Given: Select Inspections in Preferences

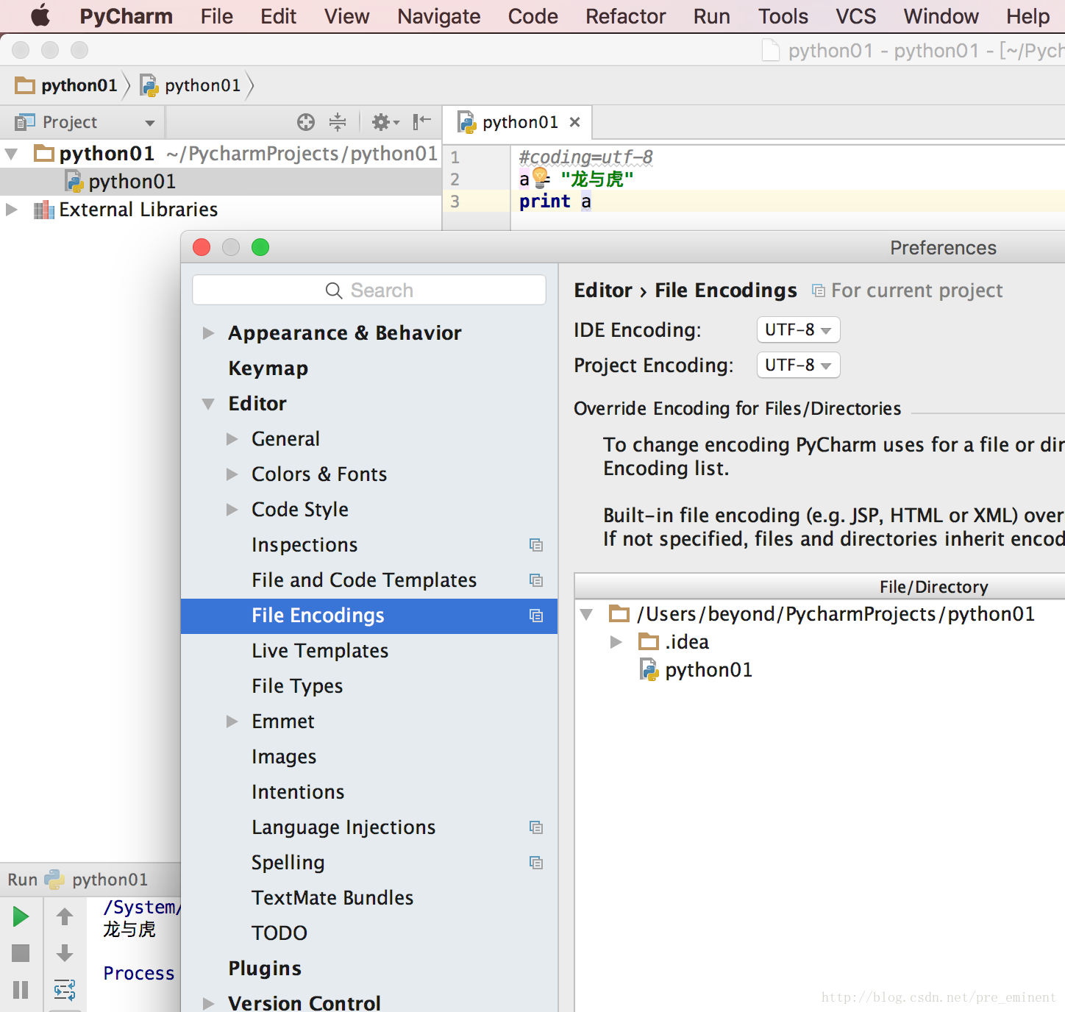Looking at the screenshot, I should point(304,545).
